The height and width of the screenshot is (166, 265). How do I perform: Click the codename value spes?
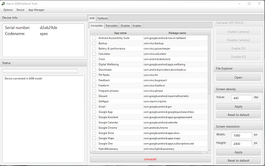tap(44, 34)
